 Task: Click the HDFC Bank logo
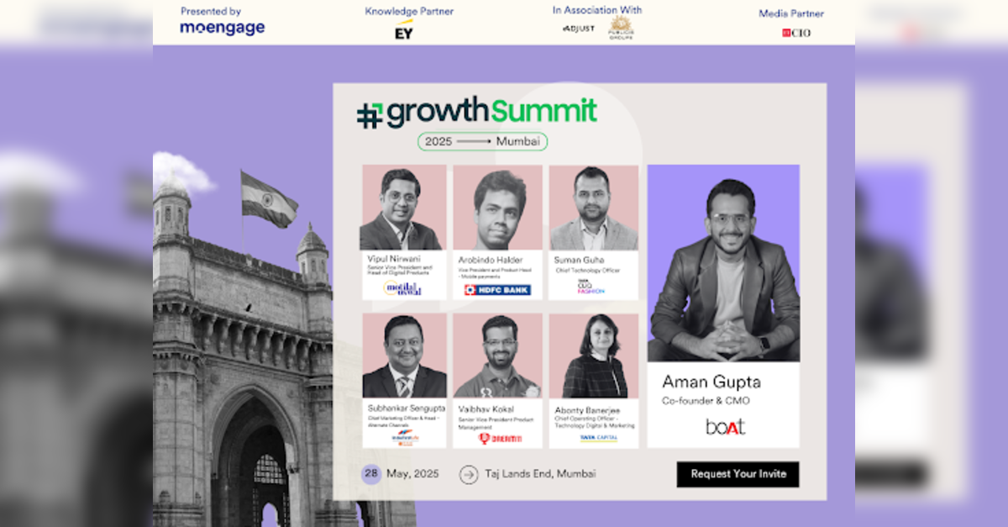(497, 290)
